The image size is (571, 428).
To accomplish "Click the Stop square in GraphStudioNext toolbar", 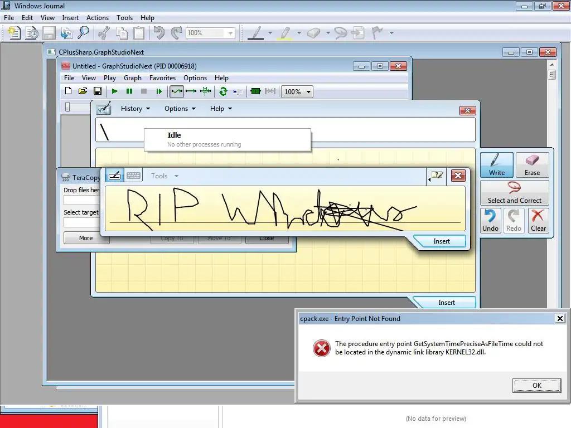I will click(144, 91).
